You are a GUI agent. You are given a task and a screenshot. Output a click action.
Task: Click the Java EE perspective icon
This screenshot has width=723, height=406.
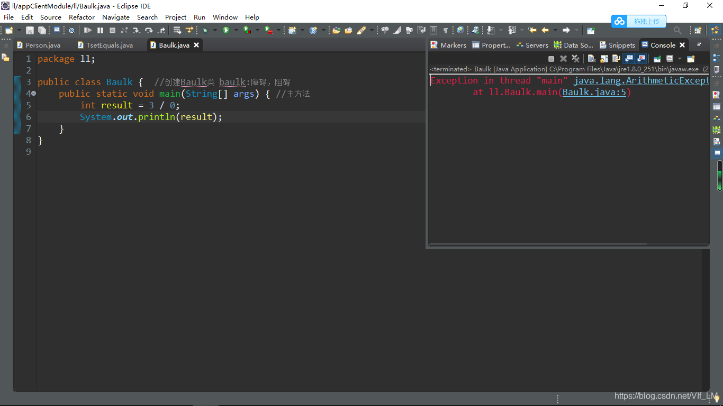(x=716, y=30)
